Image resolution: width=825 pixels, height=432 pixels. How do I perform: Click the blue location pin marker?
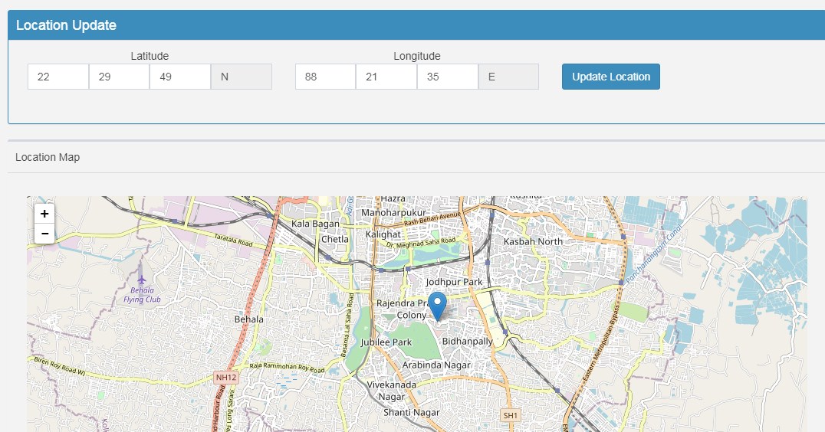[437, 306]
